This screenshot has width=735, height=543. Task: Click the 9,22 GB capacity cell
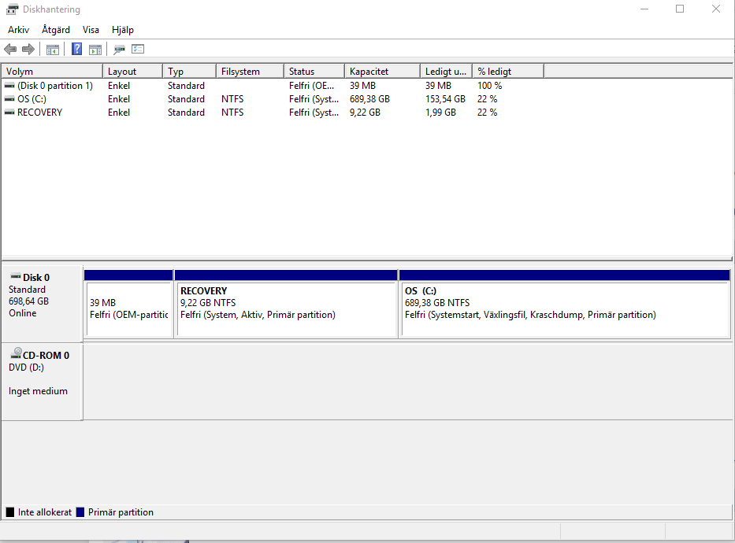pos(365,113)
